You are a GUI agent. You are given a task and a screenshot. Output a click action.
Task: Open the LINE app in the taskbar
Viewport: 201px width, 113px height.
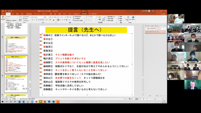[x=40, y=102]
